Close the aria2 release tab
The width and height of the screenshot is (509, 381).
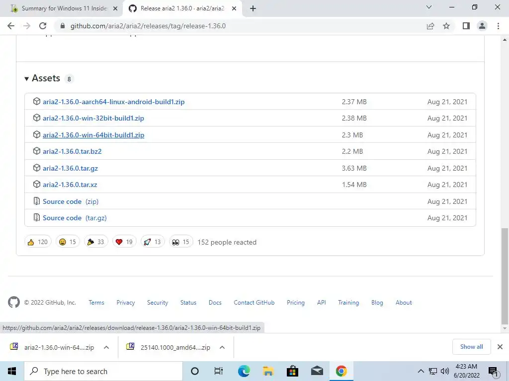pos(234,9)
